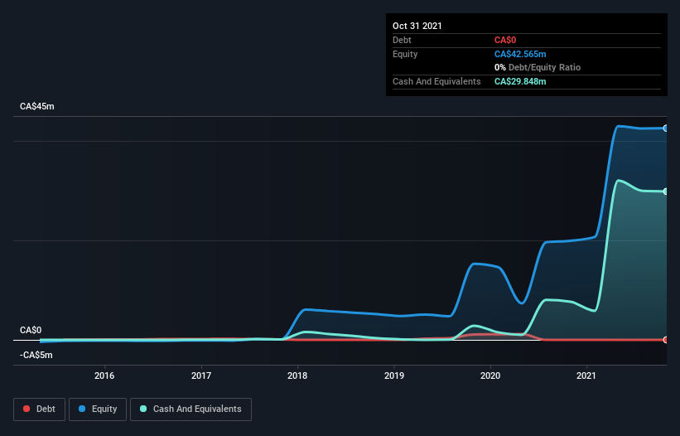The width and height of the screenshot is (680, 436).
Task: Click the 2016 x-axis label
Action: click(104, 375)
